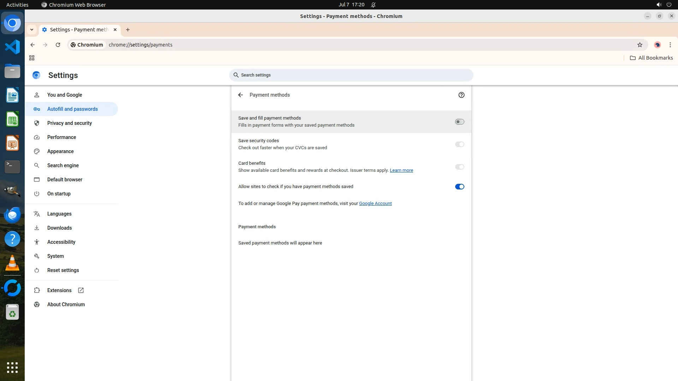Open Extensions from the sidebar
The image size is (678, 381).
pos(59,290)
